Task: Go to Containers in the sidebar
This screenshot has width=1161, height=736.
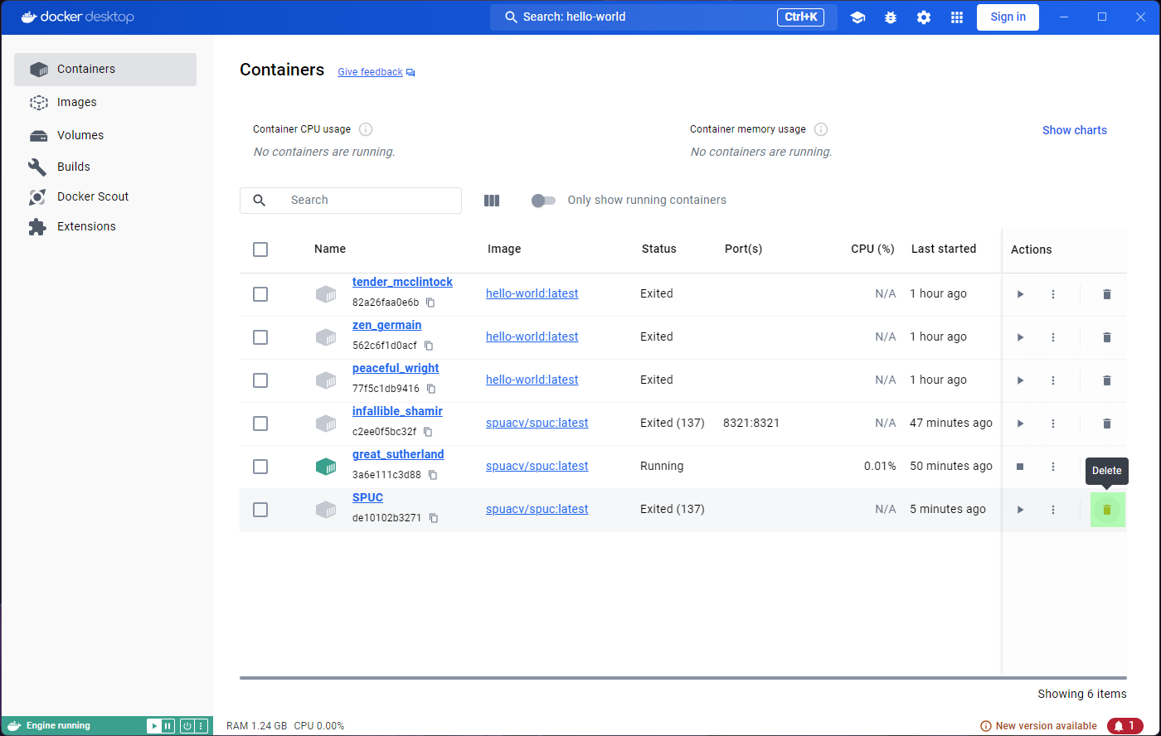Action: (x=105, y=70)
